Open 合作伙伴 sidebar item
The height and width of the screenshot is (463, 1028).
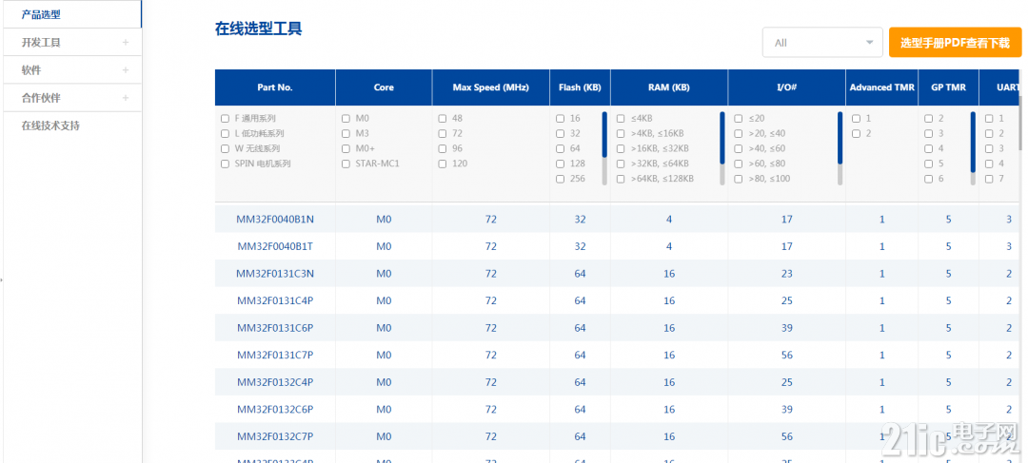click(x=71, y=98)
